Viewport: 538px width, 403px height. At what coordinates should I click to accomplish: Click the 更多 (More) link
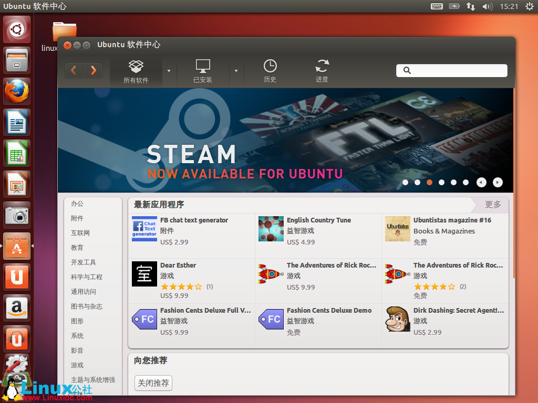(493, 204)
